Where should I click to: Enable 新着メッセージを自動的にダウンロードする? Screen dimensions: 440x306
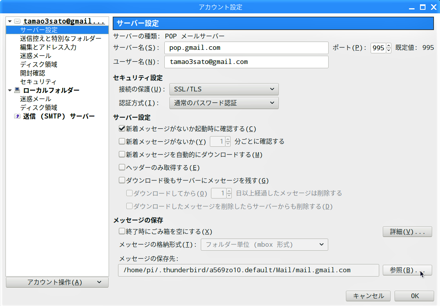tap(122, 155)
